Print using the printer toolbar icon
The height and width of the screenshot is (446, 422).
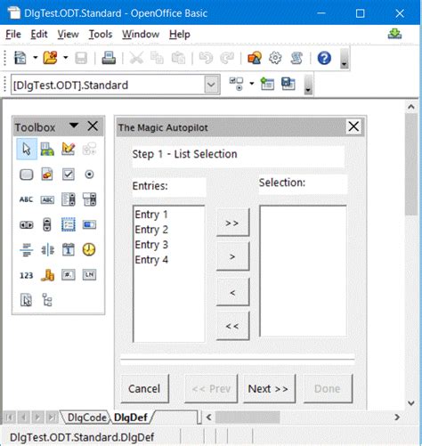[109, 58]
